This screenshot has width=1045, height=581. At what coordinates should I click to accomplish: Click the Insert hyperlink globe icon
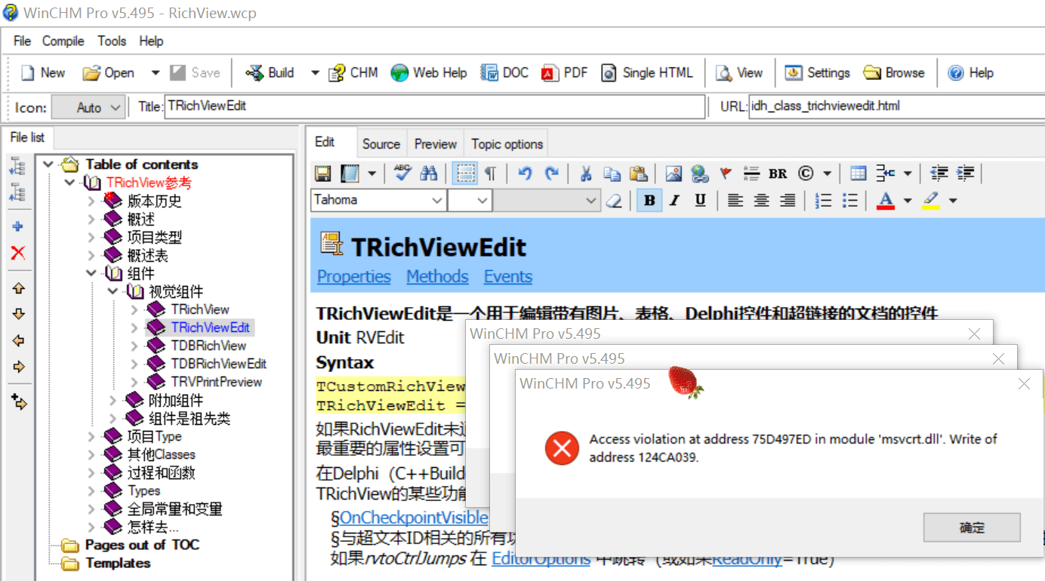[x=700, y=174]
